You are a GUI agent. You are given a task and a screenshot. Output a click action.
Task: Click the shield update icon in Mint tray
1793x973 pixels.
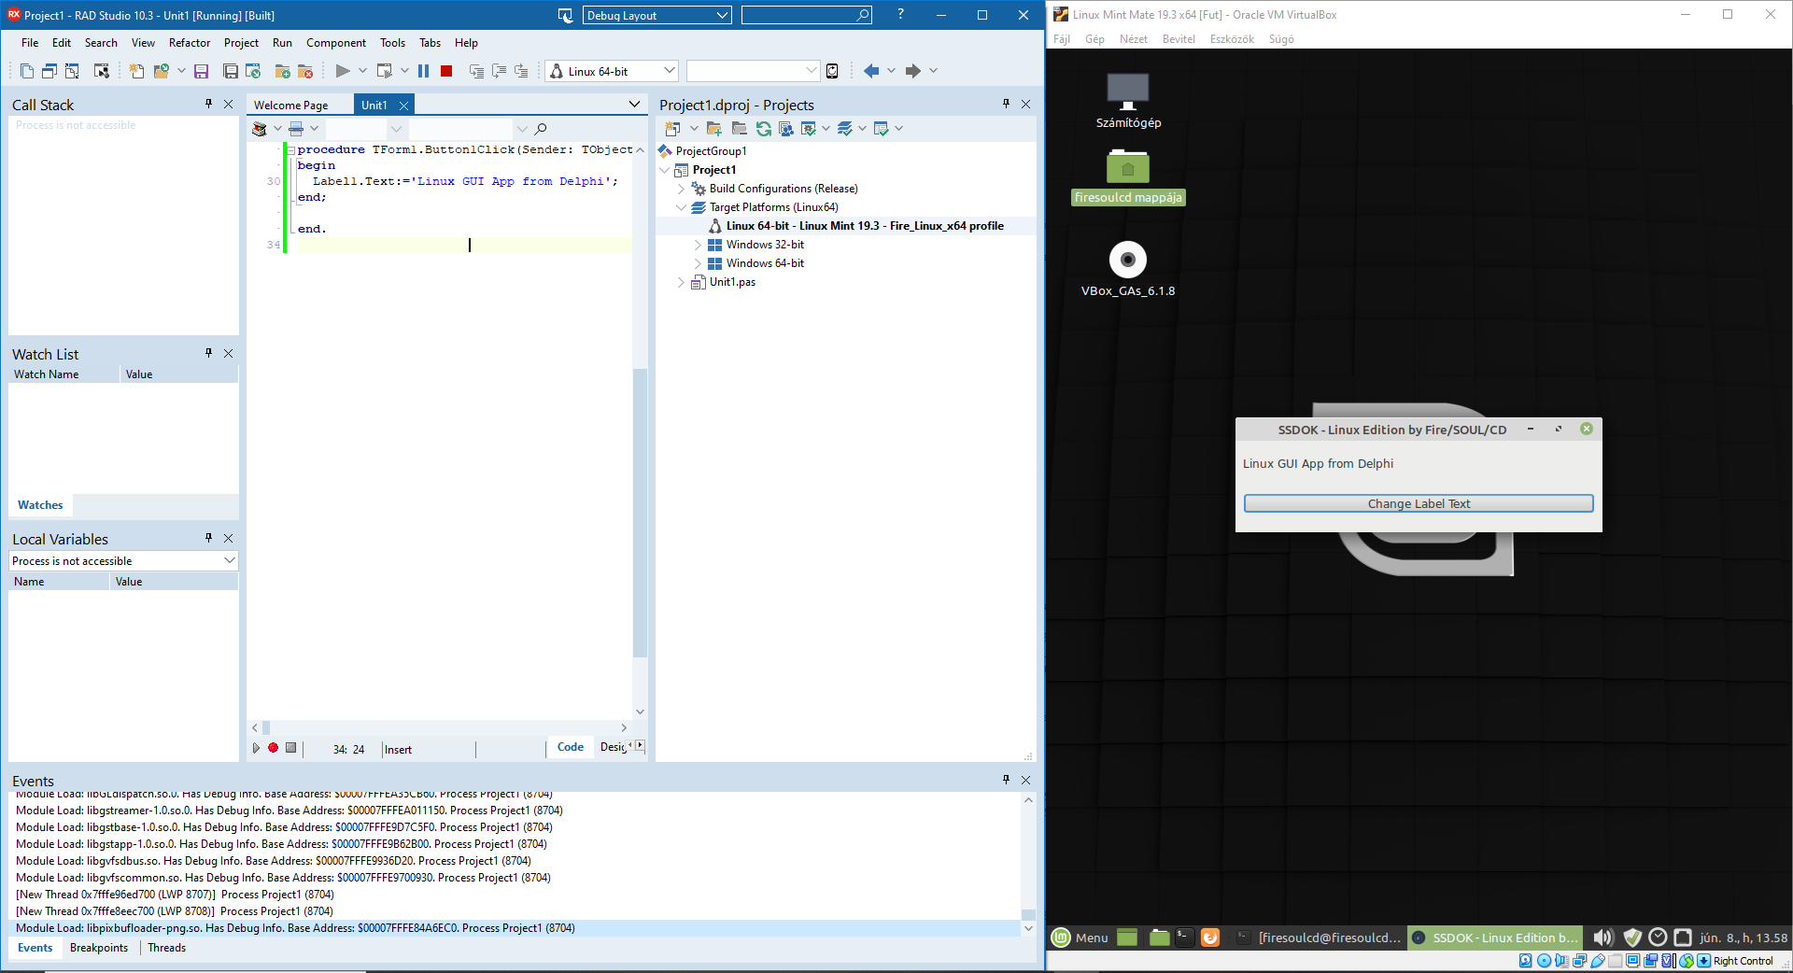[x=1632, y=938]
